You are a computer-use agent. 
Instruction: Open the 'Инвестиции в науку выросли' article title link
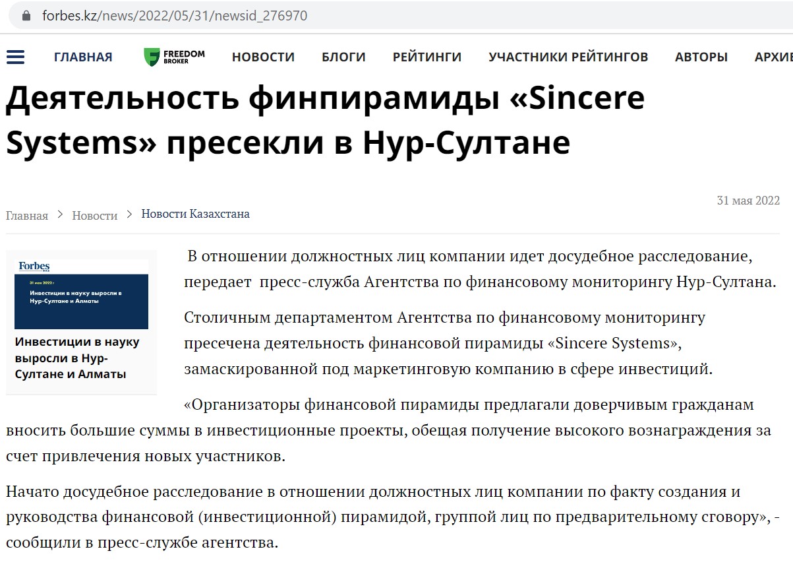click(x=76, y=358)
